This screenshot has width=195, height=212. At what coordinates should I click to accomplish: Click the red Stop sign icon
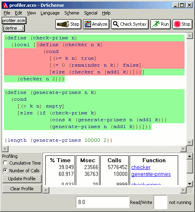pyautogui.click(x=177, y=24)
